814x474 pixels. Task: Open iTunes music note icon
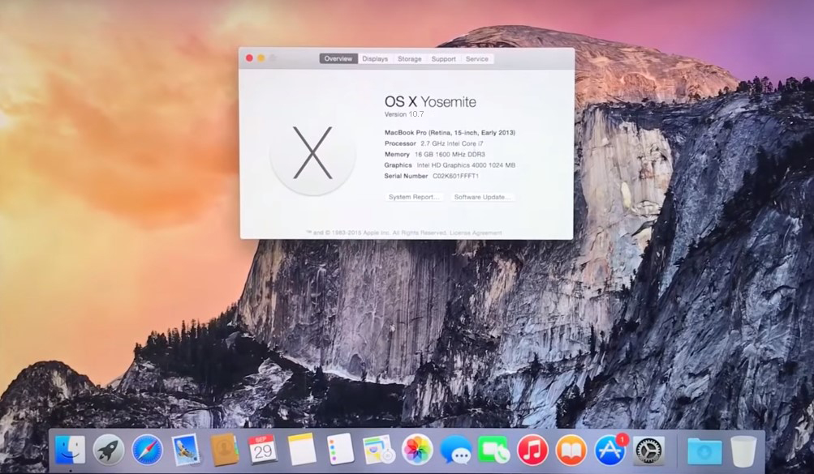click(x=532, y=451)
